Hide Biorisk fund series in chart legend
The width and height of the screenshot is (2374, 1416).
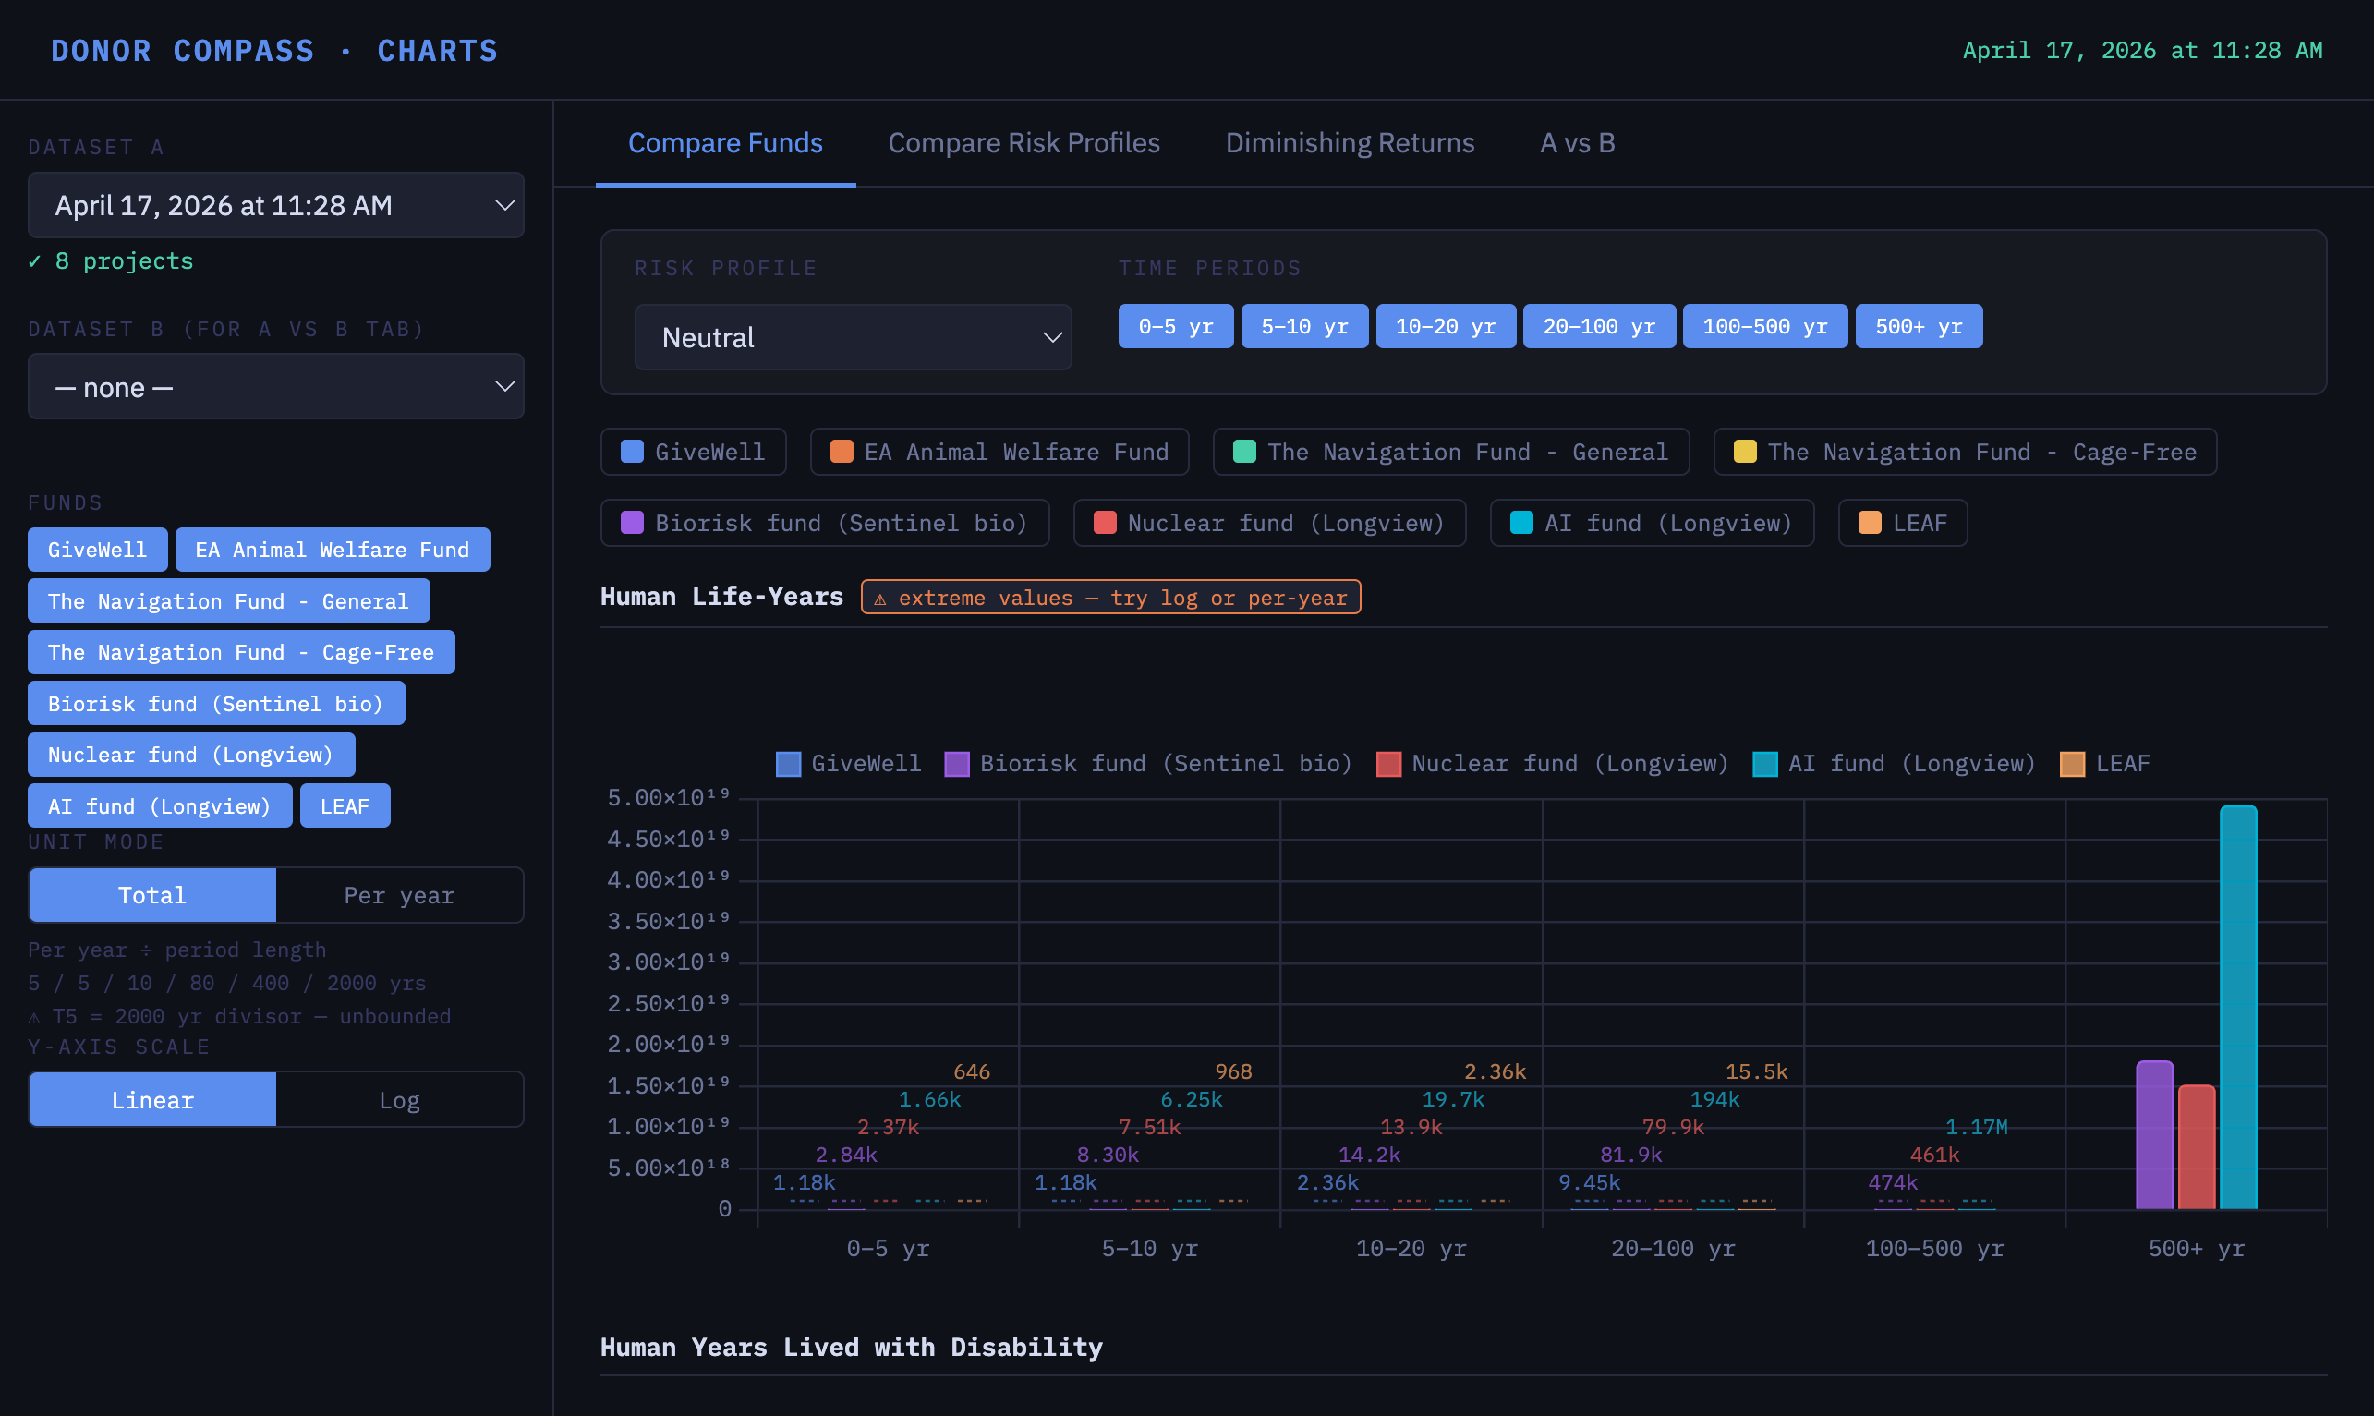coord(1148,763)
